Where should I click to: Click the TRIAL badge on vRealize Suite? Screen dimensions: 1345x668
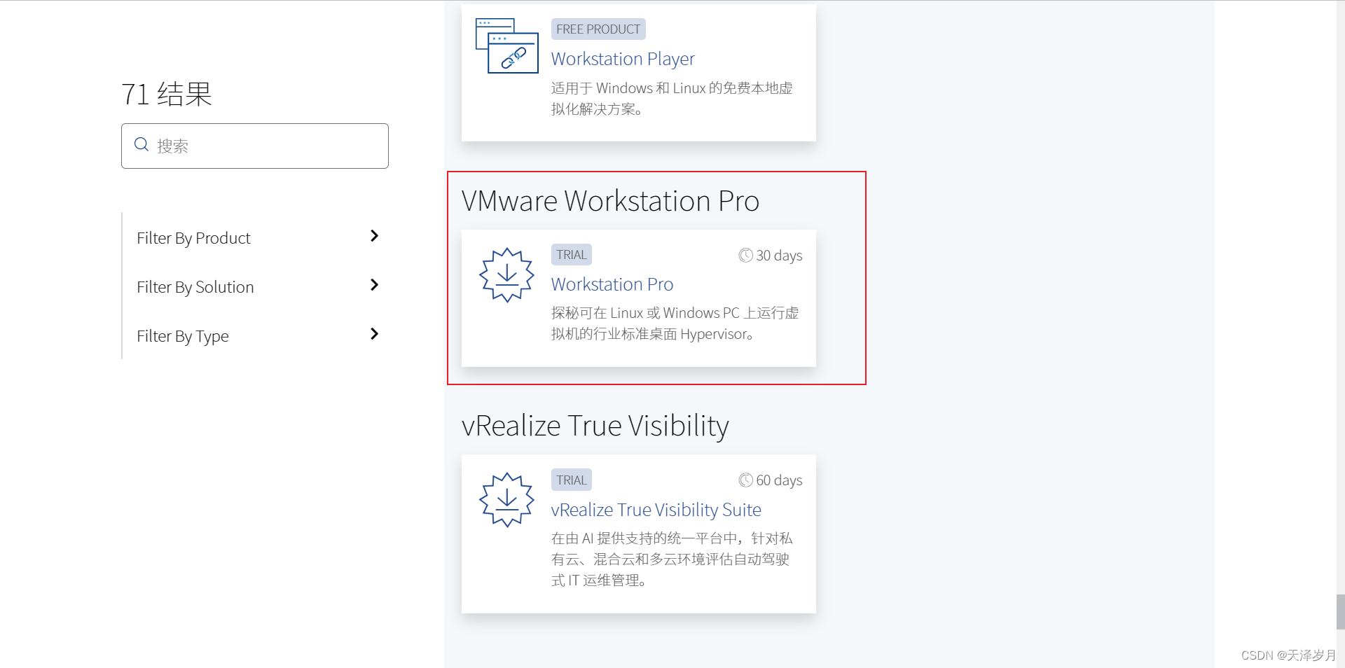tap(572, 480)
